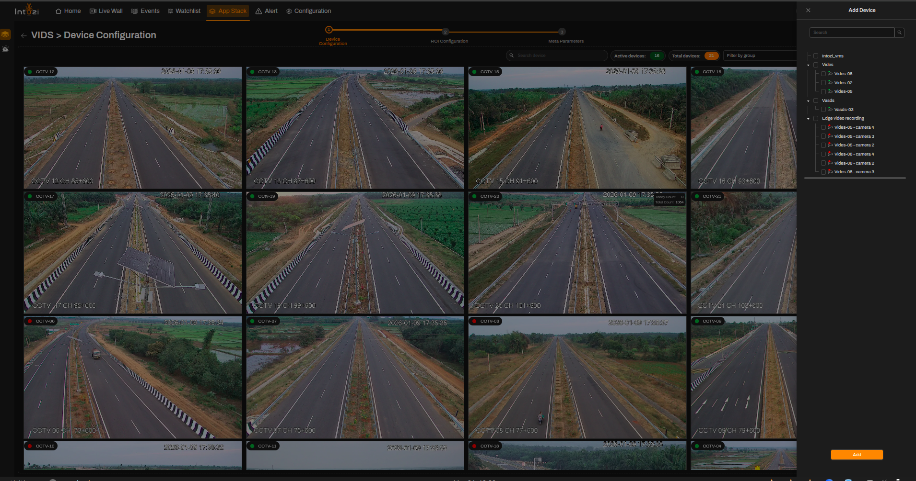Collapse the Edge video recording group
The image size is (916, 481).
point(808,119)
